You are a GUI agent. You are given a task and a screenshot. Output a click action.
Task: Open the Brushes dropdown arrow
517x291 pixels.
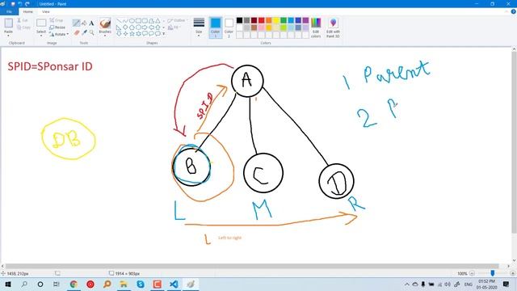(x=105, y=36)
